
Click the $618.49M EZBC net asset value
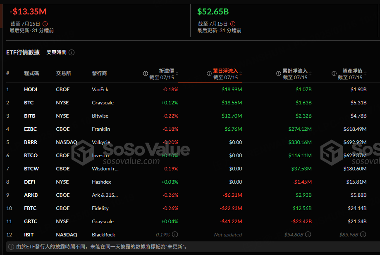tap(355, 129)
